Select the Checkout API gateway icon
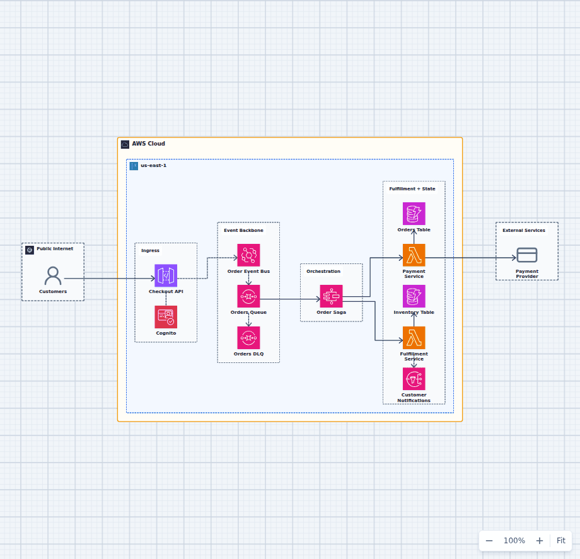This screenshot has width=580, height=559. (x=166, y=275)
